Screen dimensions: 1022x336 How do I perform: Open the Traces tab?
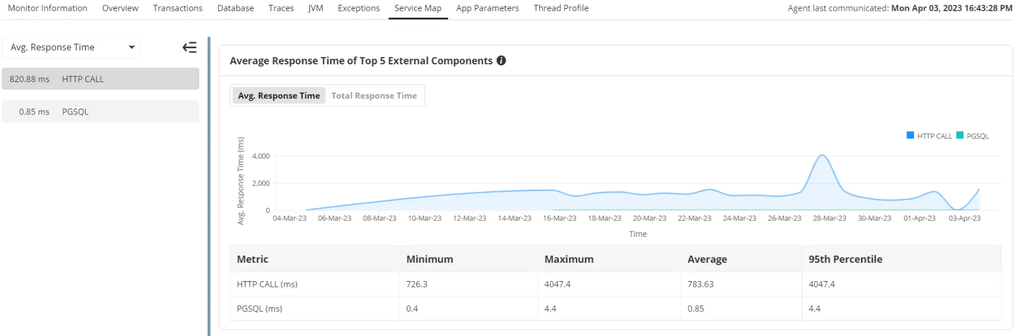(281, 8)
